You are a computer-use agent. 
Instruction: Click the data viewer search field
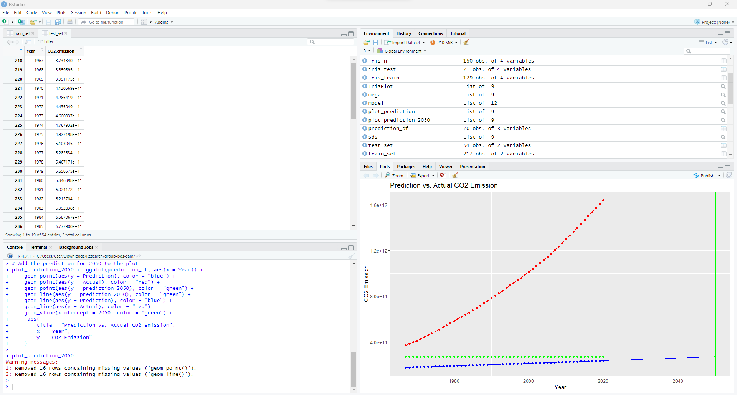point(333,42)
